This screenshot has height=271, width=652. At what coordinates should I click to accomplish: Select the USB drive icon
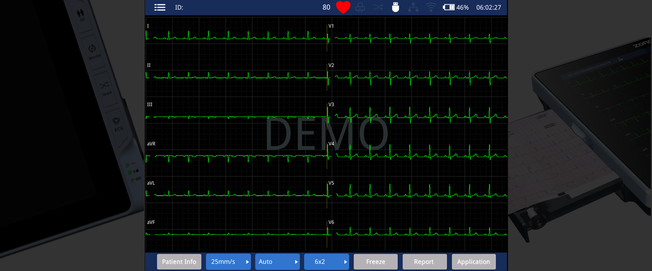pyautogui.click(x=395, y=7)
